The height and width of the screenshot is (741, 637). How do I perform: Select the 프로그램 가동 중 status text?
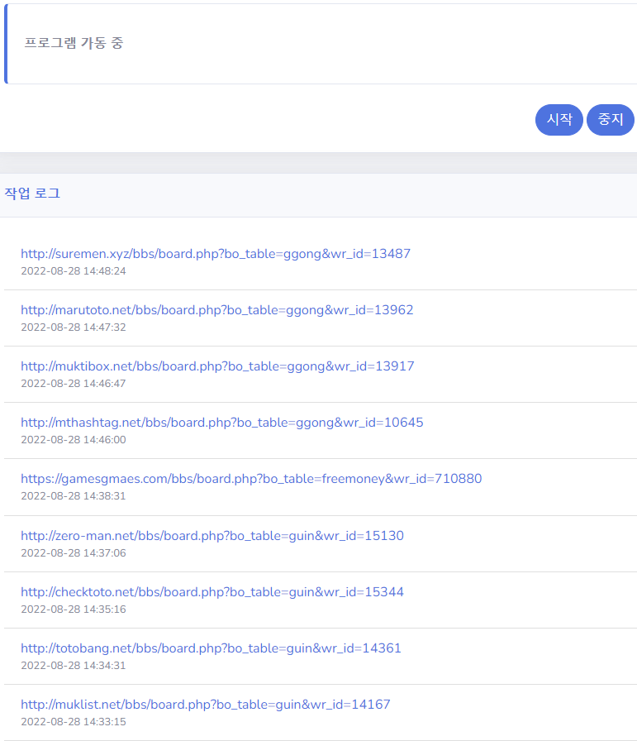[x=74, y=43]
